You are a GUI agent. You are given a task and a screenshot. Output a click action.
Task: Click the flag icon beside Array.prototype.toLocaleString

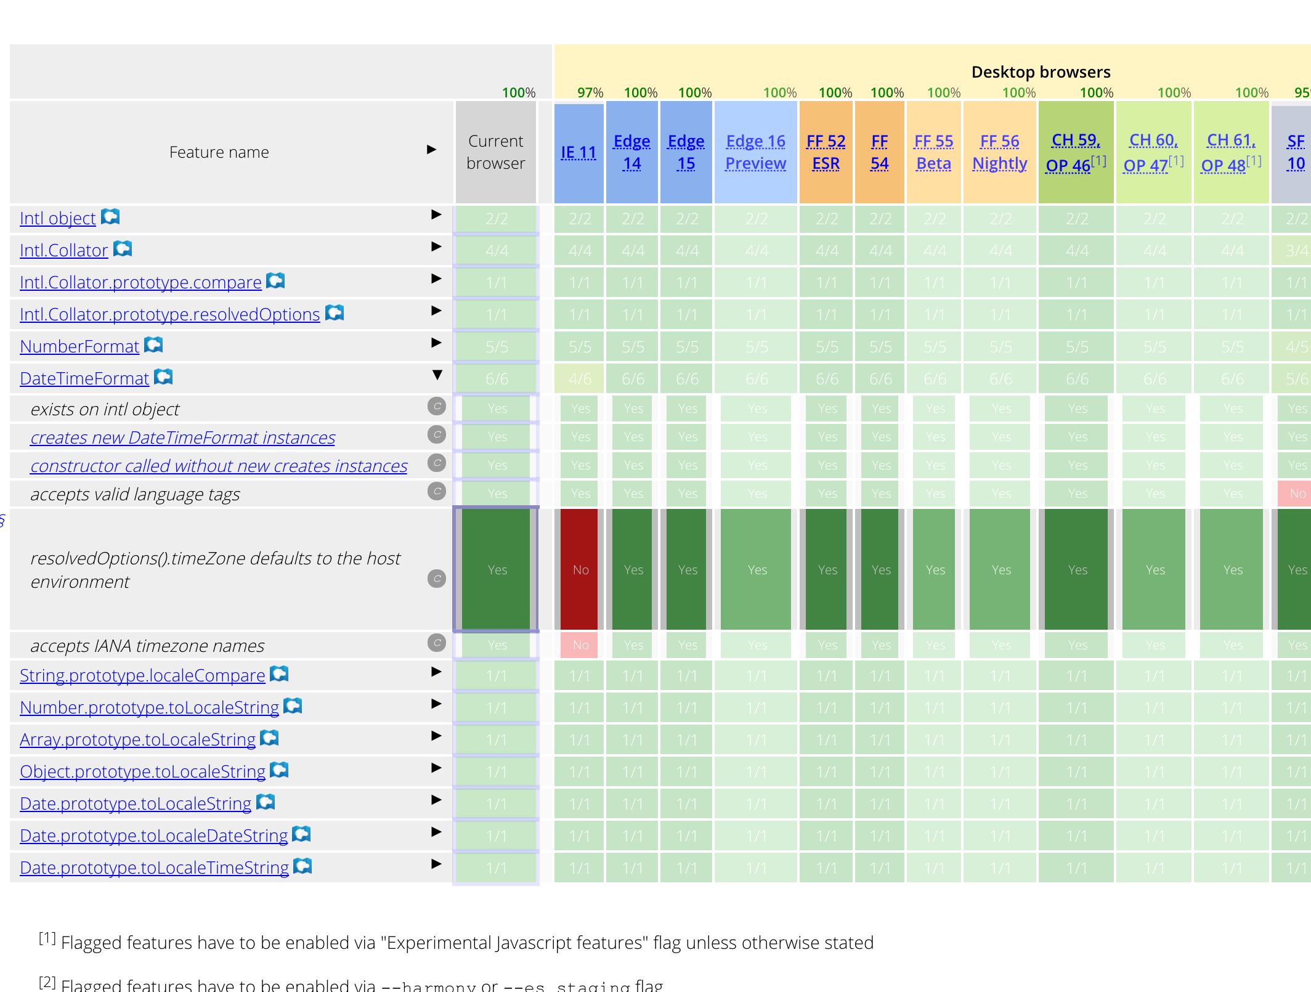pyautogui.click(x=269, y=738)
